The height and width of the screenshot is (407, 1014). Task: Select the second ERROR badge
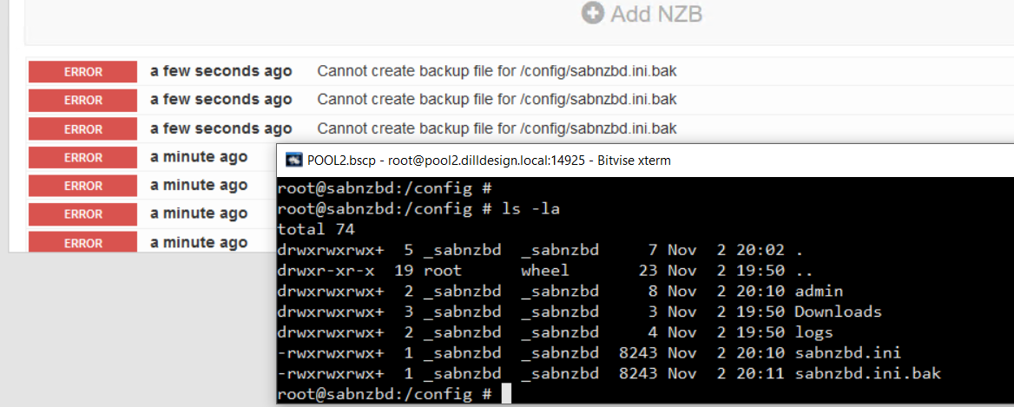pos(82,101)
